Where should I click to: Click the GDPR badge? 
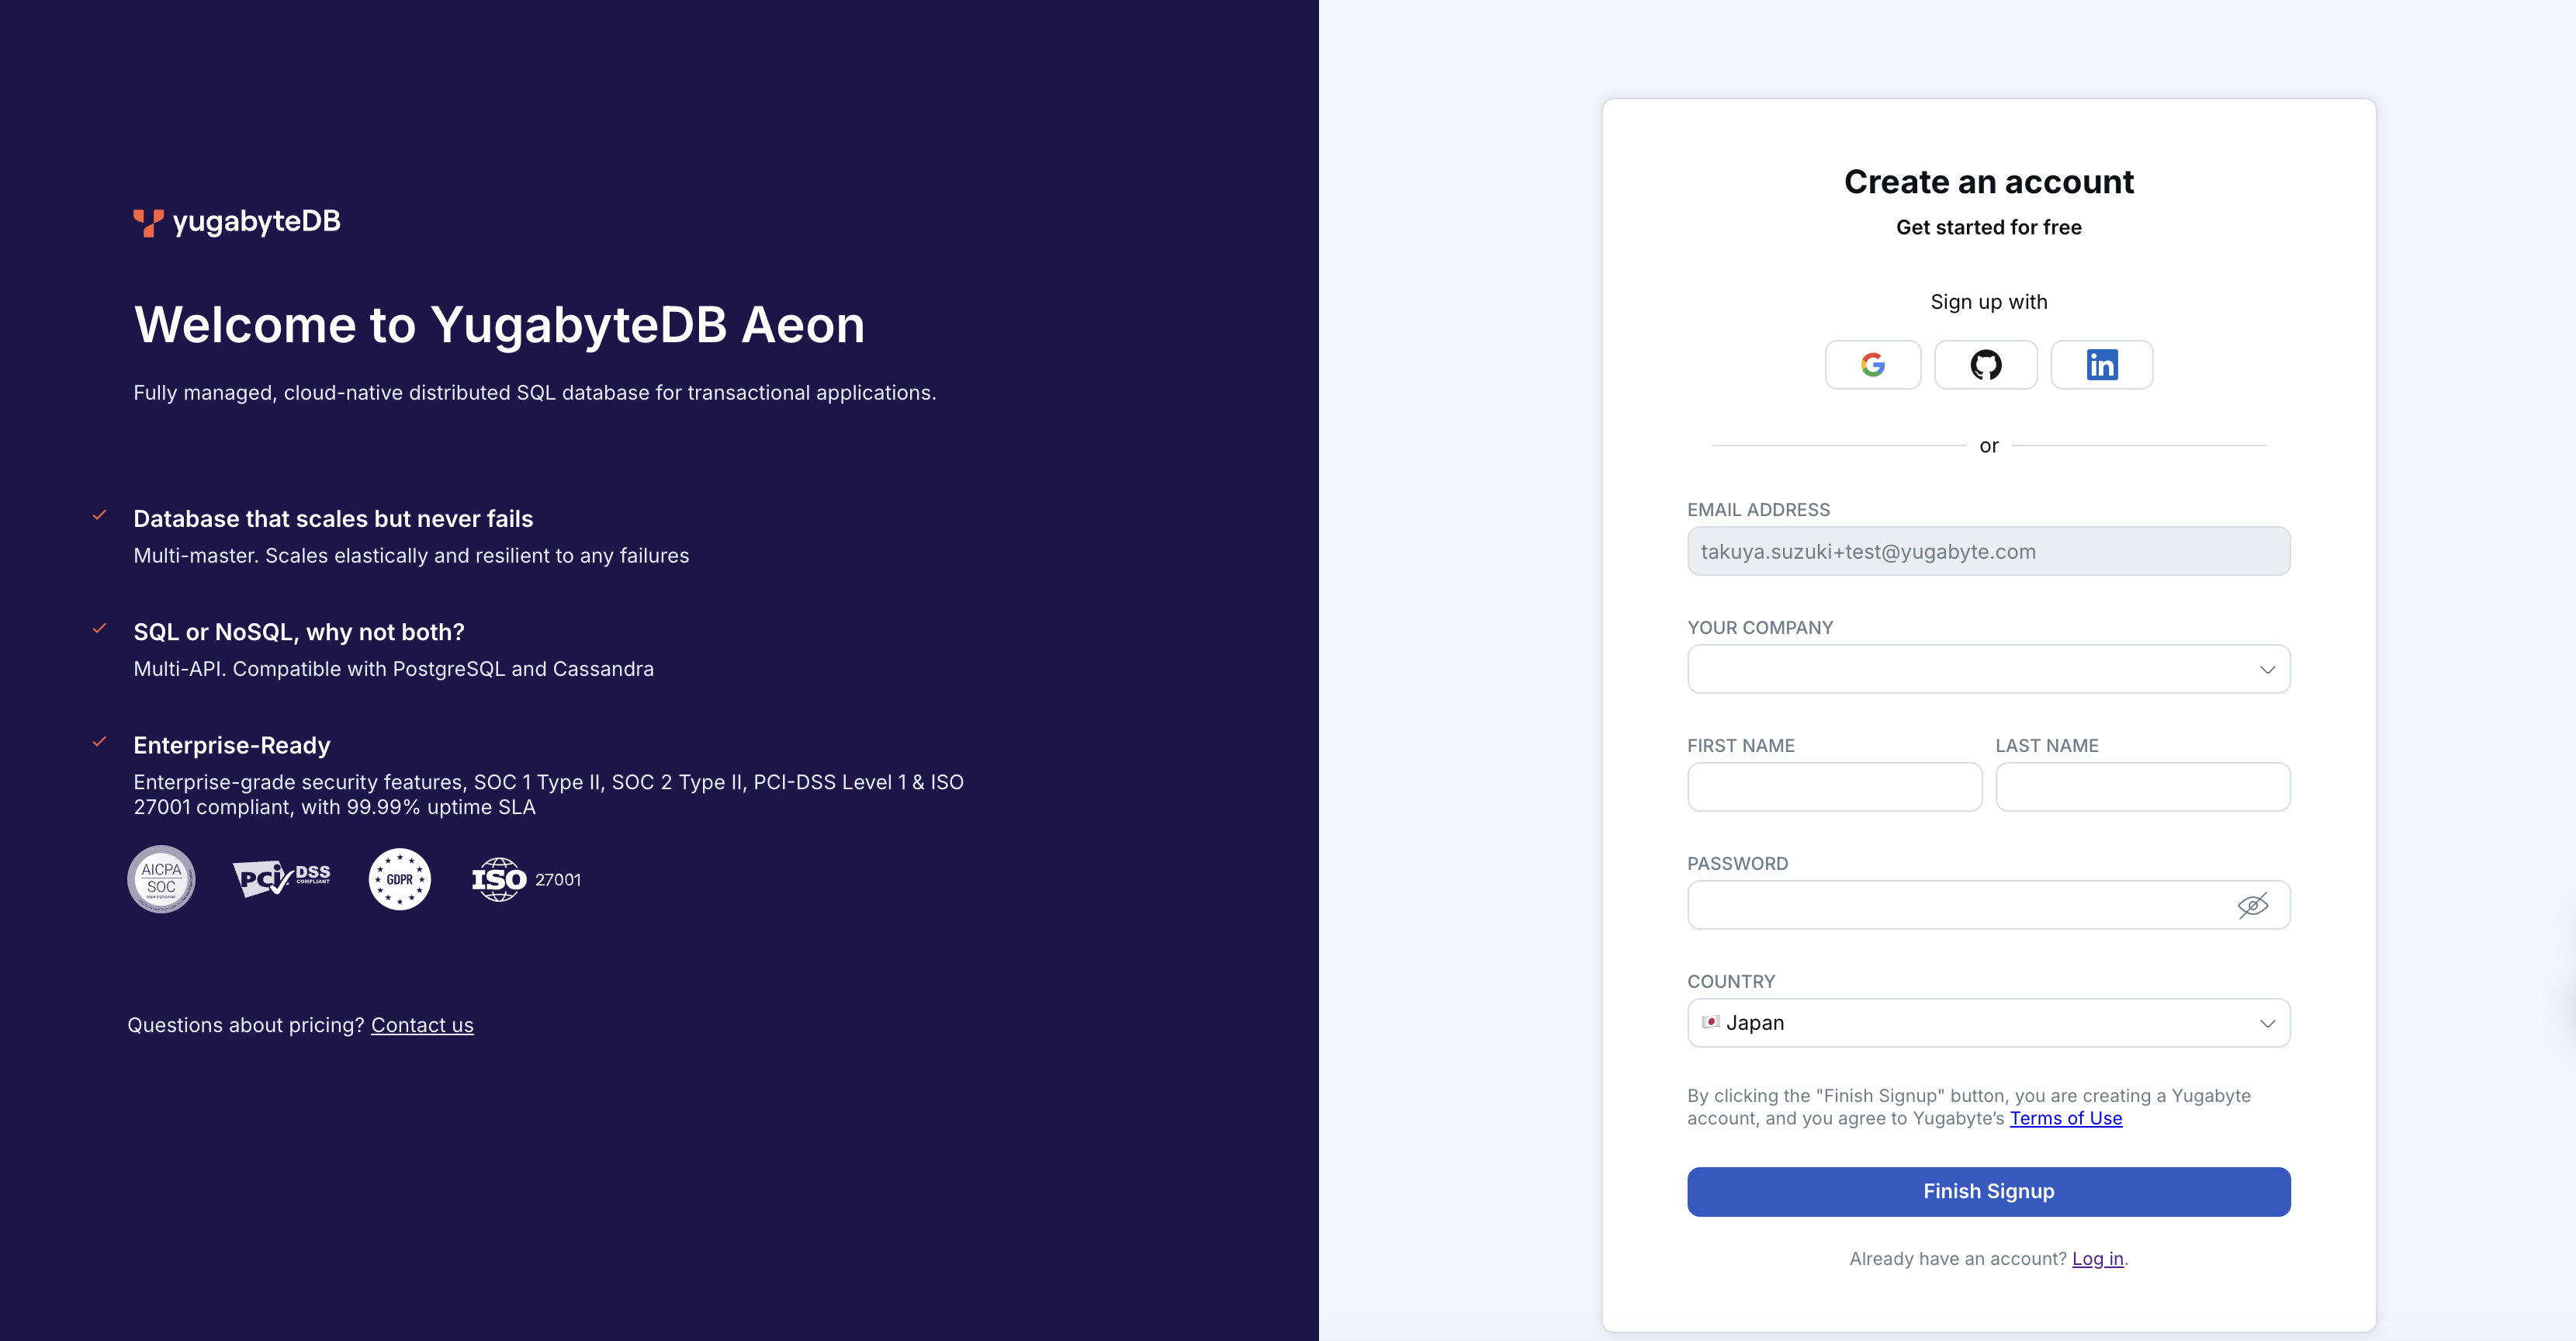(399, 879)
